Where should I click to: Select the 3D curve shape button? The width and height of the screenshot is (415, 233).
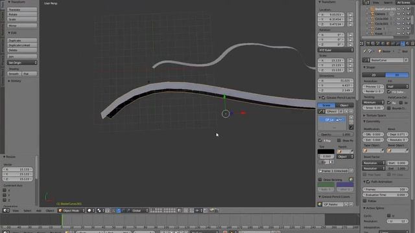pyautogui.click(x=397, y=75)
